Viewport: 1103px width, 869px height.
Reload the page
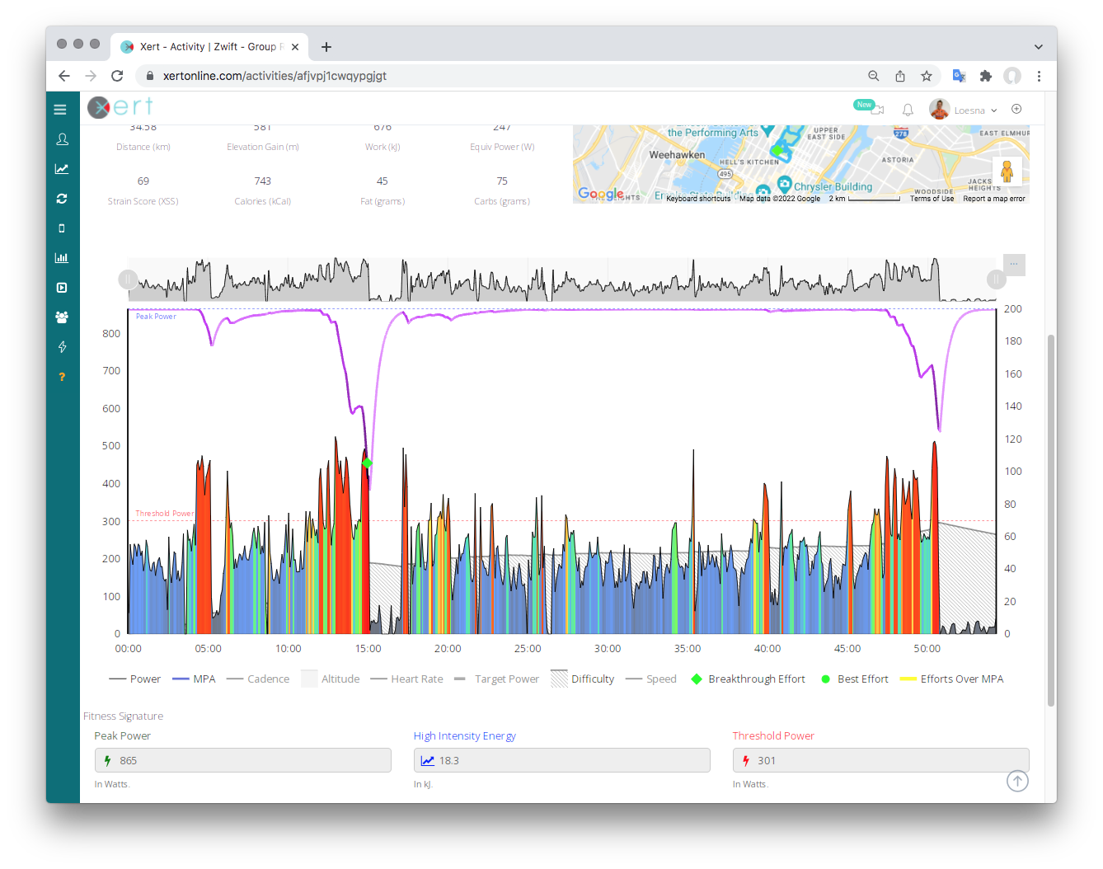point(117,76)
